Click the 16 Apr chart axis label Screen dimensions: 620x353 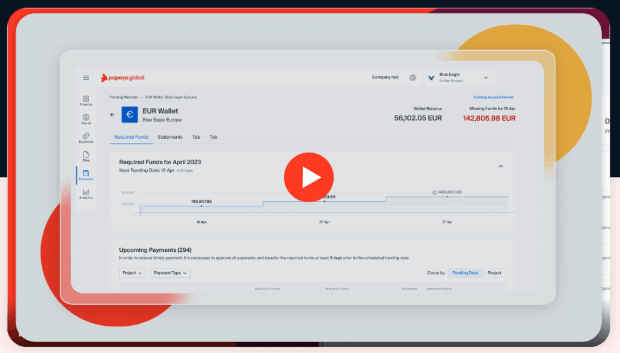pyautogui.click(x=201, y=222)
